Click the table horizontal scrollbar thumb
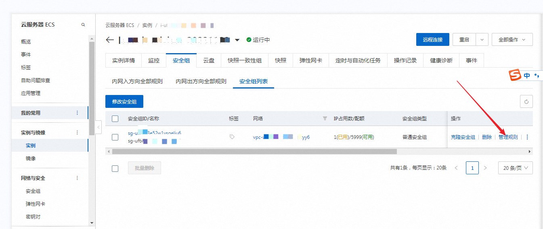 (x=254, y=151)
